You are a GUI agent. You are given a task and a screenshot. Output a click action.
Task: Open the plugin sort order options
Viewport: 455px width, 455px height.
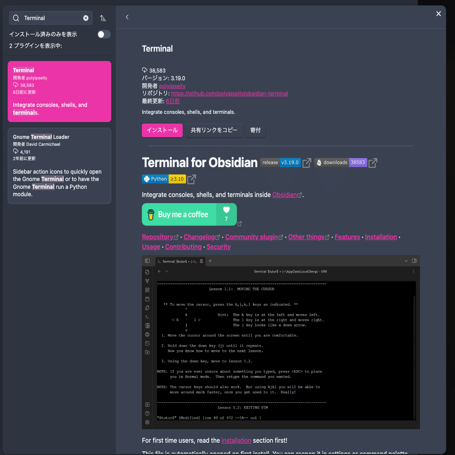point(103,18)
